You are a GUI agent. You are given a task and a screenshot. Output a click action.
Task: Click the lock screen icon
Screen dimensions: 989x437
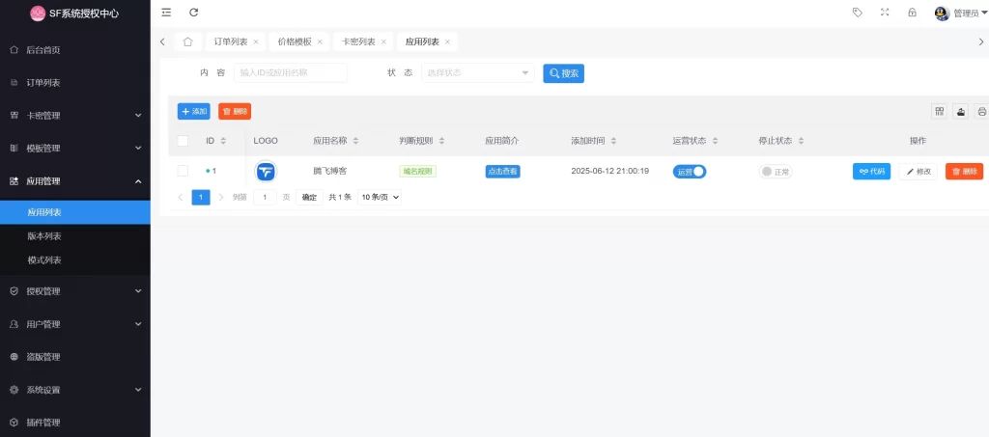pos(912,13)
